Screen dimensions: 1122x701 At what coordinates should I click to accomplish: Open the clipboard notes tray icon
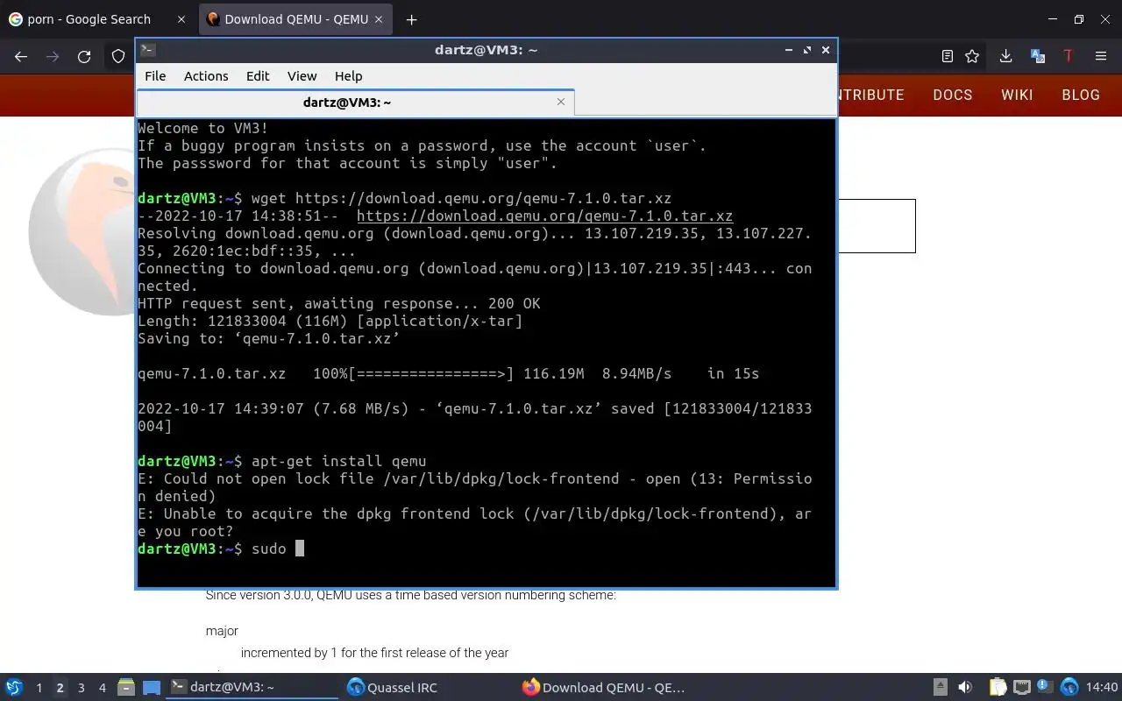997,688
